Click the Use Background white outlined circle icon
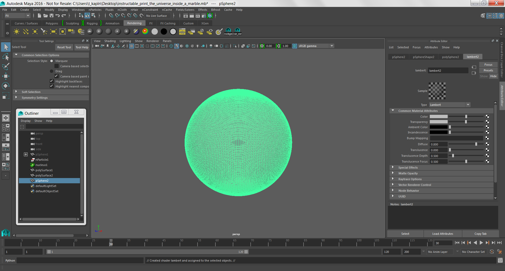 coord(173,32)
